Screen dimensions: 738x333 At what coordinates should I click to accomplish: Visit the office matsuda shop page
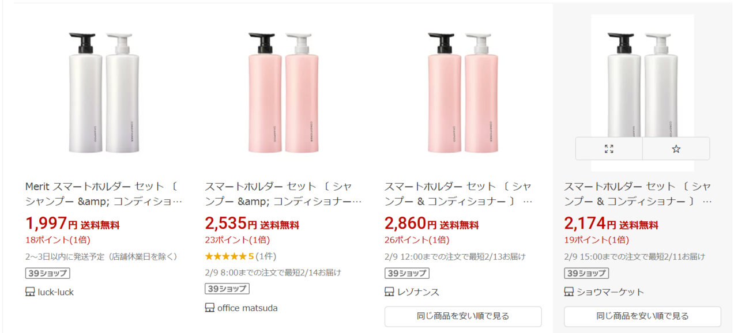tap(247, 308)
